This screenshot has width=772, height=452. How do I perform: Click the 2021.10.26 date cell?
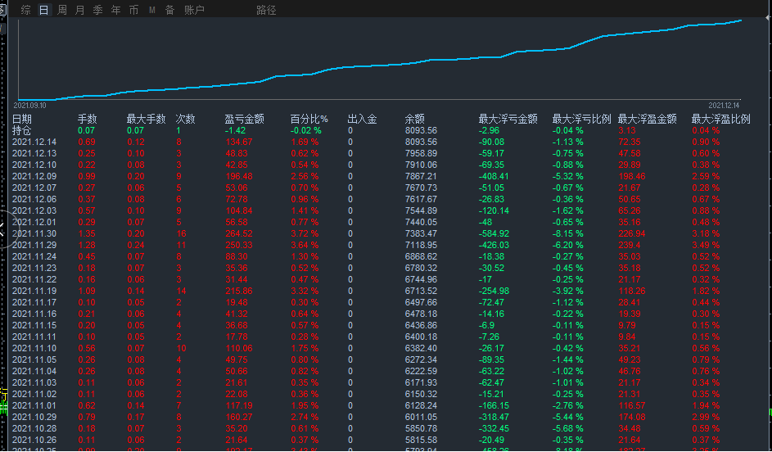coord(34,440)
